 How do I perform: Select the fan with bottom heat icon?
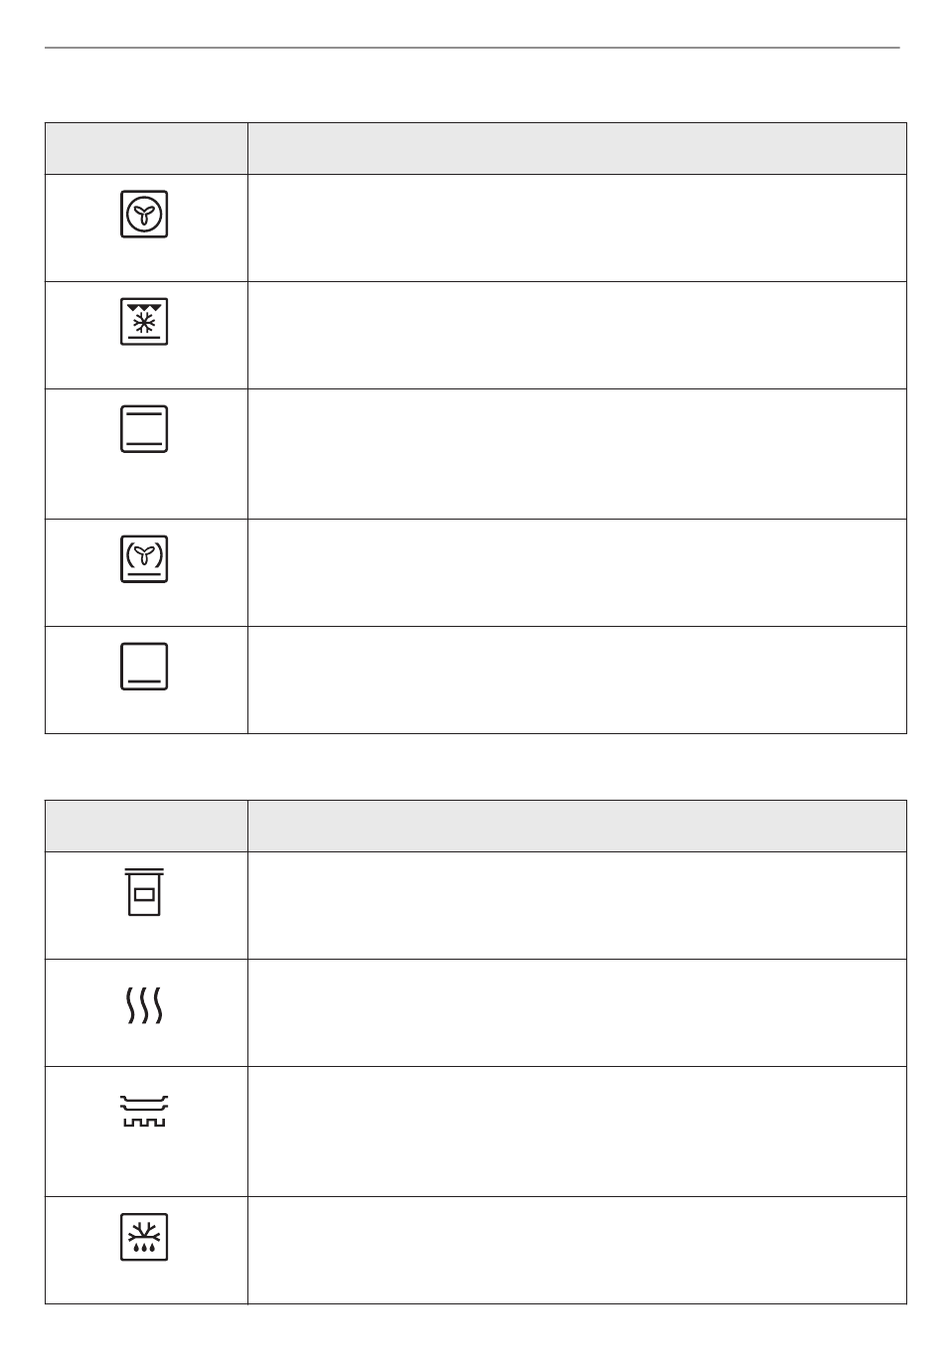(144, 558)
